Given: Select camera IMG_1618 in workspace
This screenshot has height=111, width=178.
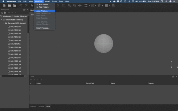Looking at the screenshot, I should tap(14, 47).
